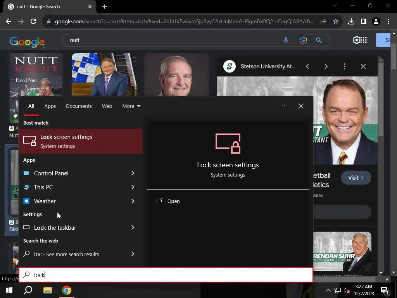Reload the Google search page

(x=33, y=22)
